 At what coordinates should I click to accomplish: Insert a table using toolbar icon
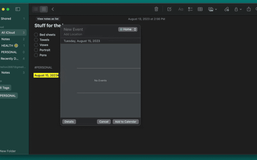(x=200, y=9)
